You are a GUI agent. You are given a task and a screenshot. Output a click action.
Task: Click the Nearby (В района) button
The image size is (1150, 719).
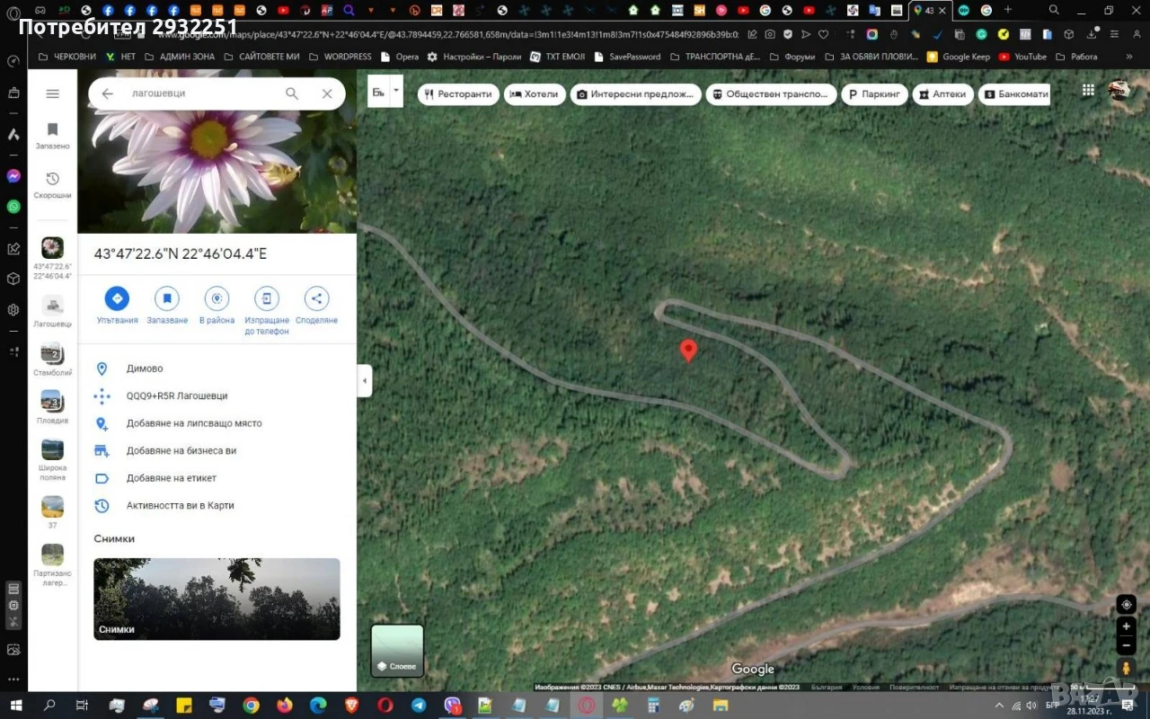tap(217, 306)
